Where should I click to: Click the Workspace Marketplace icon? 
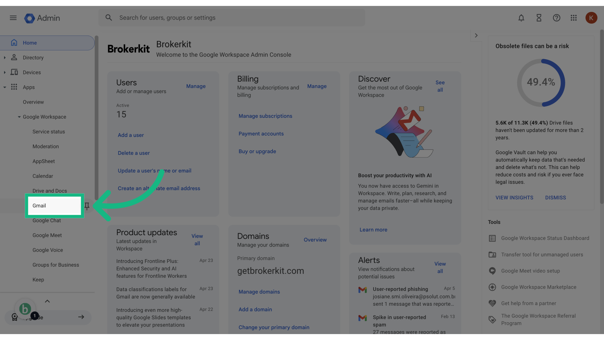492,287
